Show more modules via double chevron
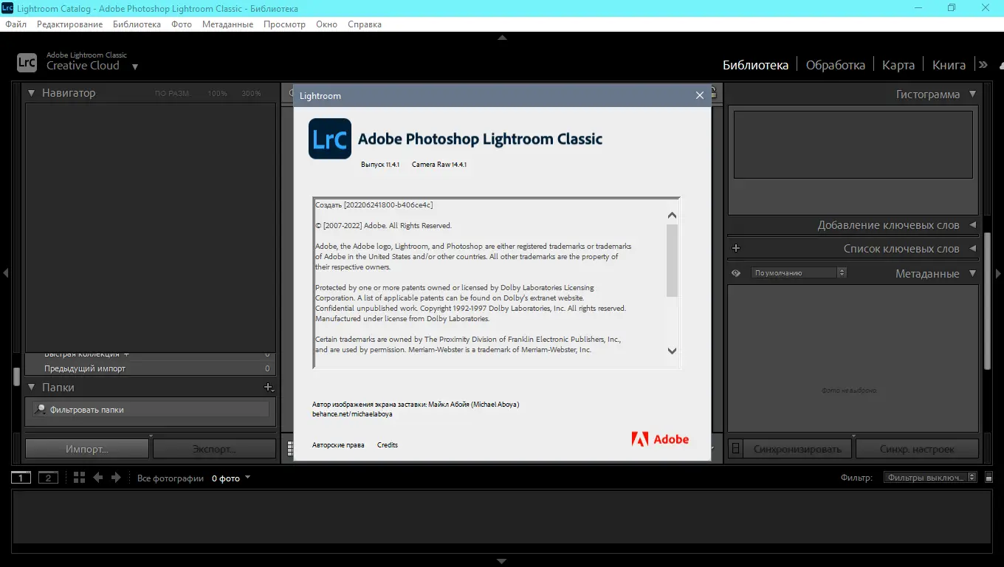This screenshot has width=1004, height=567. [x=983, y=65]
